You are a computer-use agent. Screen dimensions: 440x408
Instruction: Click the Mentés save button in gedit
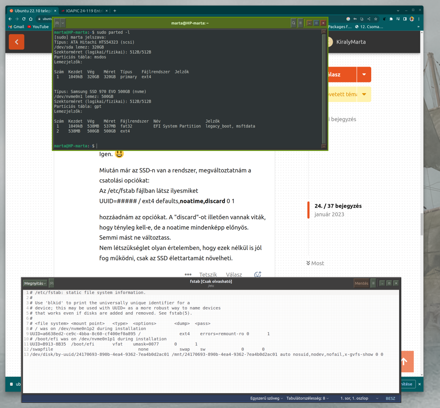pyautogui.click(x=362, y=283)
